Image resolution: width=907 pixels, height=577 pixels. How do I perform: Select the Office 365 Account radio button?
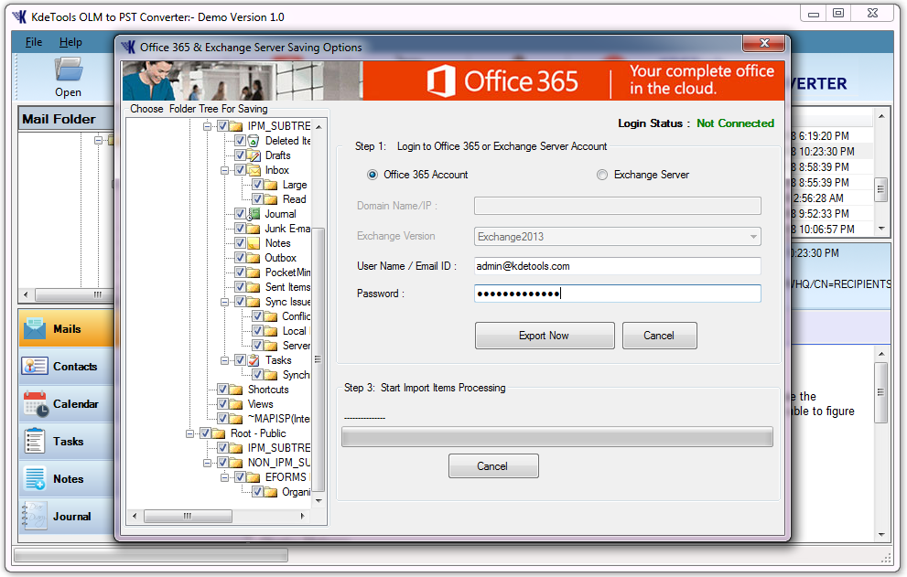tap(373, 175)
